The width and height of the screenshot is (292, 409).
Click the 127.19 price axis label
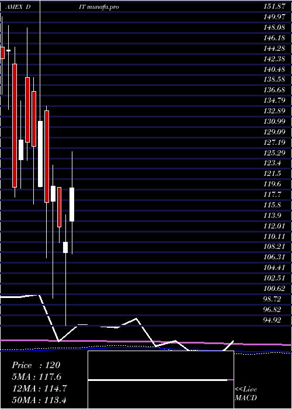click(276, 143)
